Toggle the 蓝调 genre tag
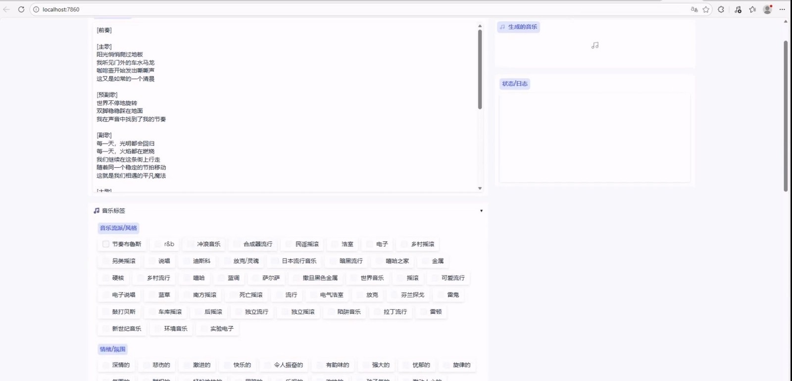The image size is (792, 381). tap(222, 278)
